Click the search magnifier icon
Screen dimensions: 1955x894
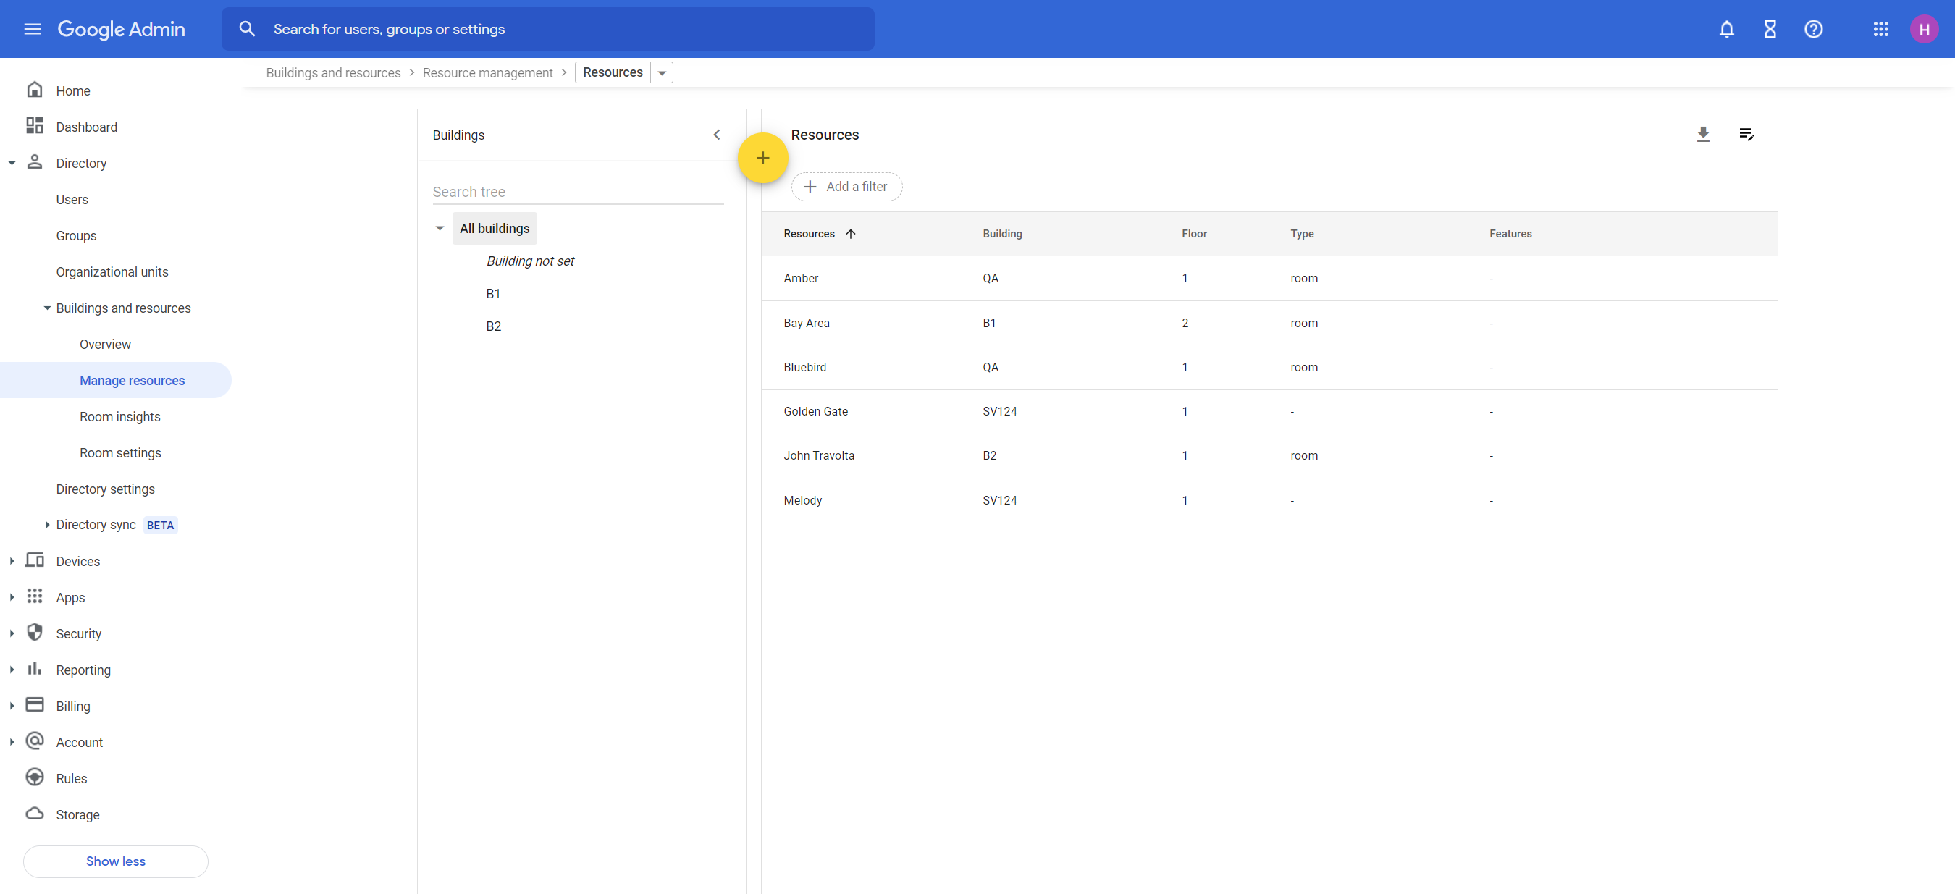[248, 28]
